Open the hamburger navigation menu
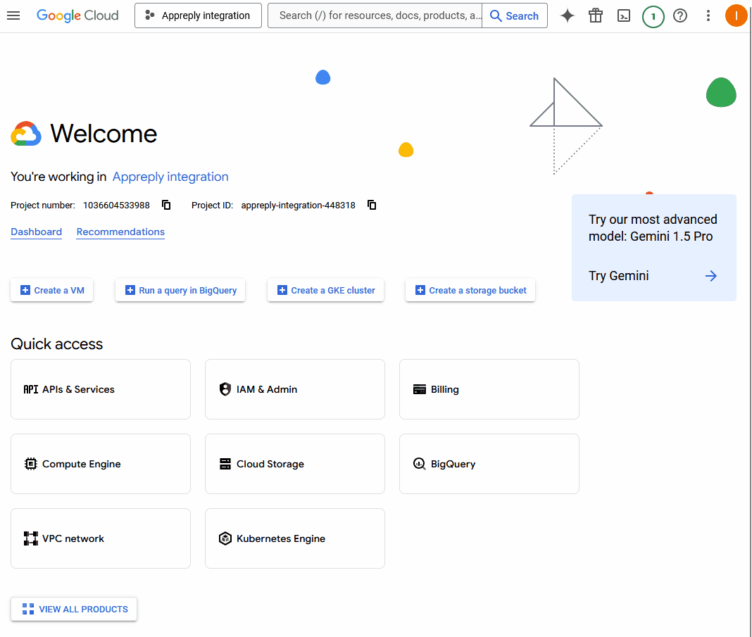This screenshot has height=637, width=752. (13, 15)
